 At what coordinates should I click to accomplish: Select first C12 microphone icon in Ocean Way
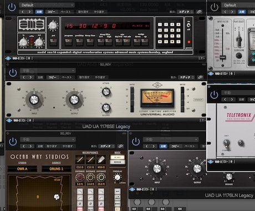80,159
